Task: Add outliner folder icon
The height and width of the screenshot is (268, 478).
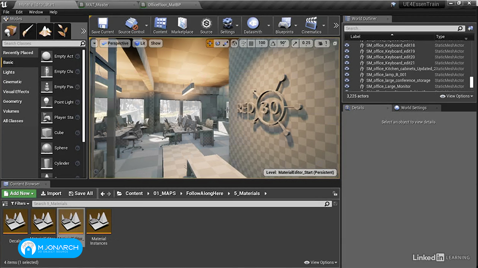Action: click(x=470, y=28)
